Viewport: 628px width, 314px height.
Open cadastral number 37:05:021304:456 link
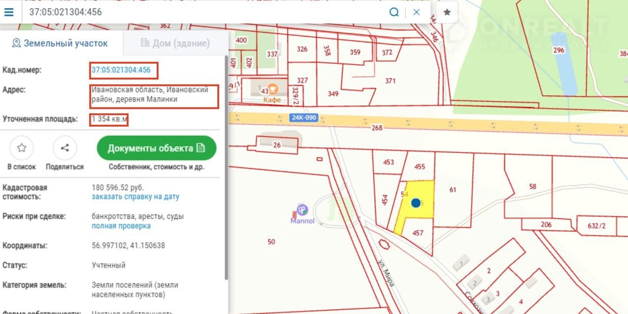coord(121,70)
